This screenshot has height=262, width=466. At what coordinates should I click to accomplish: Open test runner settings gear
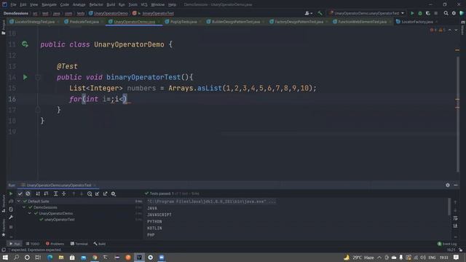click(114, 194)
